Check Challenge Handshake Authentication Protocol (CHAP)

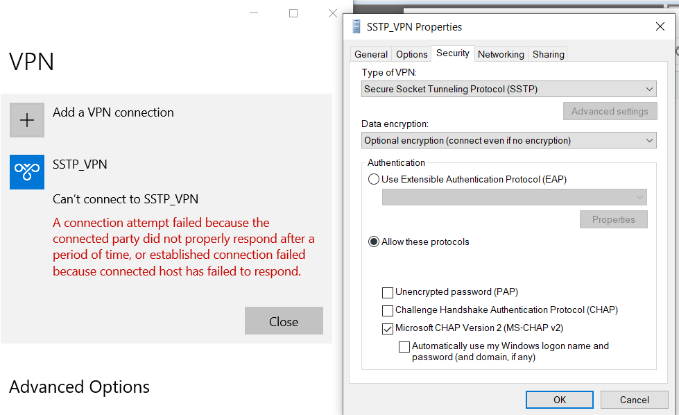(388, 310)
